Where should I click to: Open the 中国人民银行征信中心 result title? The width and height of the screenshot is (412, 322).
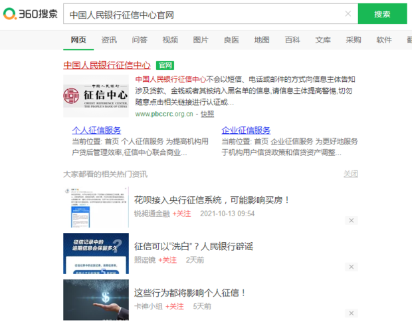point(107,65)
